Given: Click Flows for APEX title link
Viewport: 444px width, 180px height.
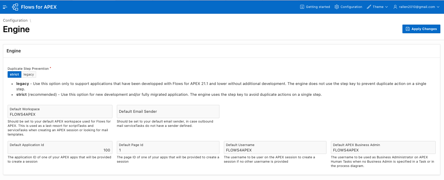Looking at the screenshot, I should coord(39,7).
